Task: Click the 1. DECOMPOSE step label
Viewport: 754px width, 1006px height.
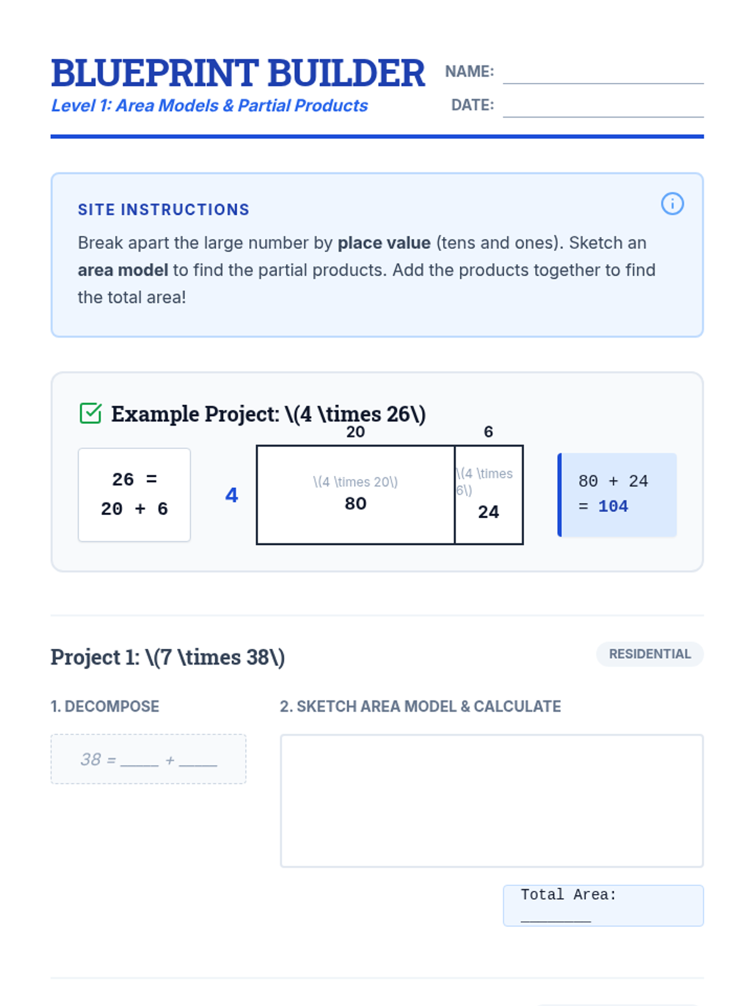Action: 105,706
